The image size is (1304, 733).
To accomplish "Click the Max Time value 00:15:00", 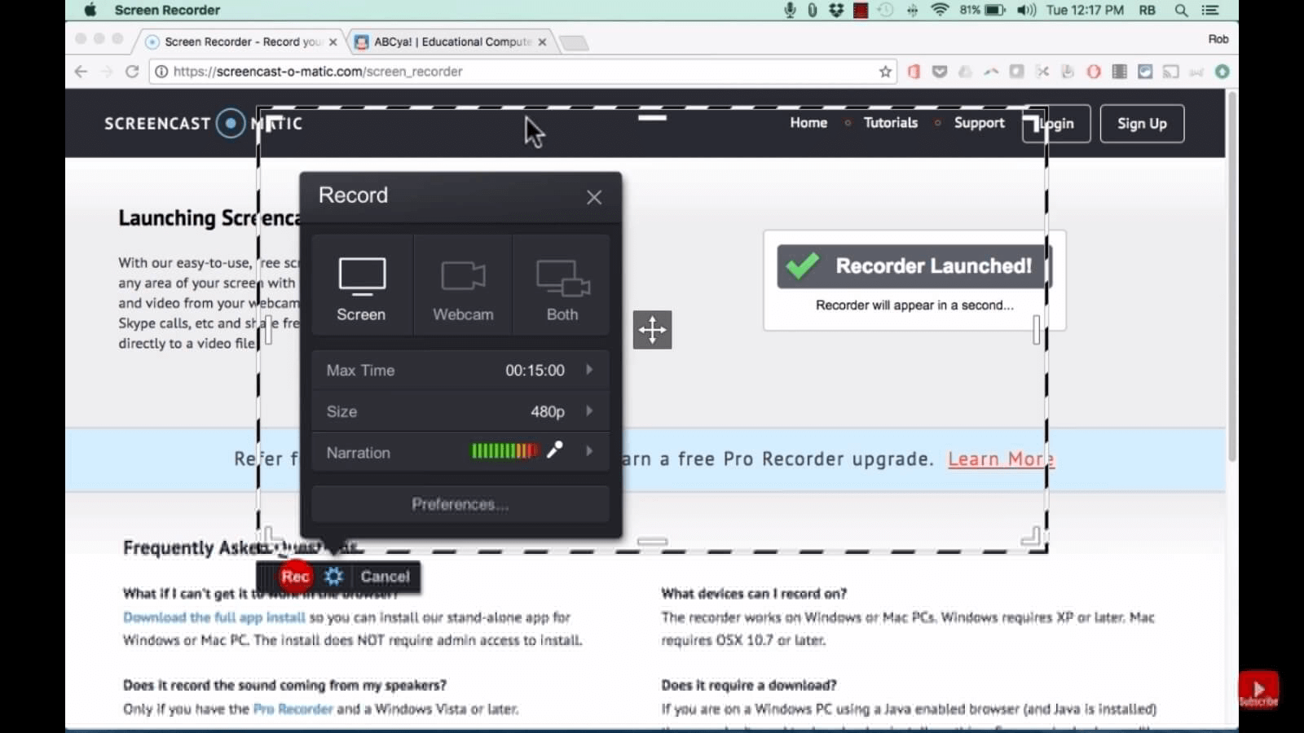I will (535, 370).
